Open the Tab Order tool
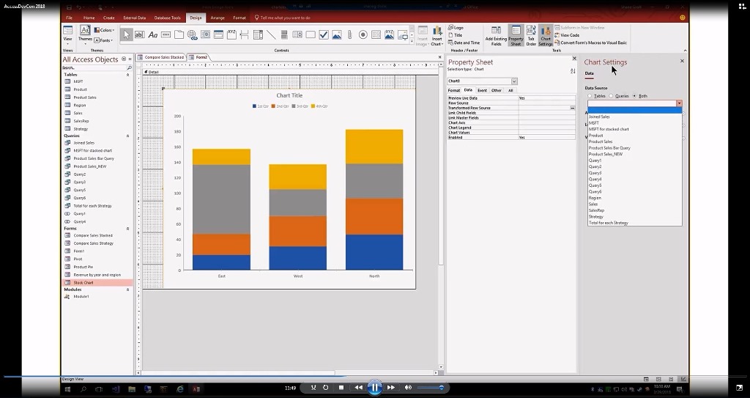 531,36
